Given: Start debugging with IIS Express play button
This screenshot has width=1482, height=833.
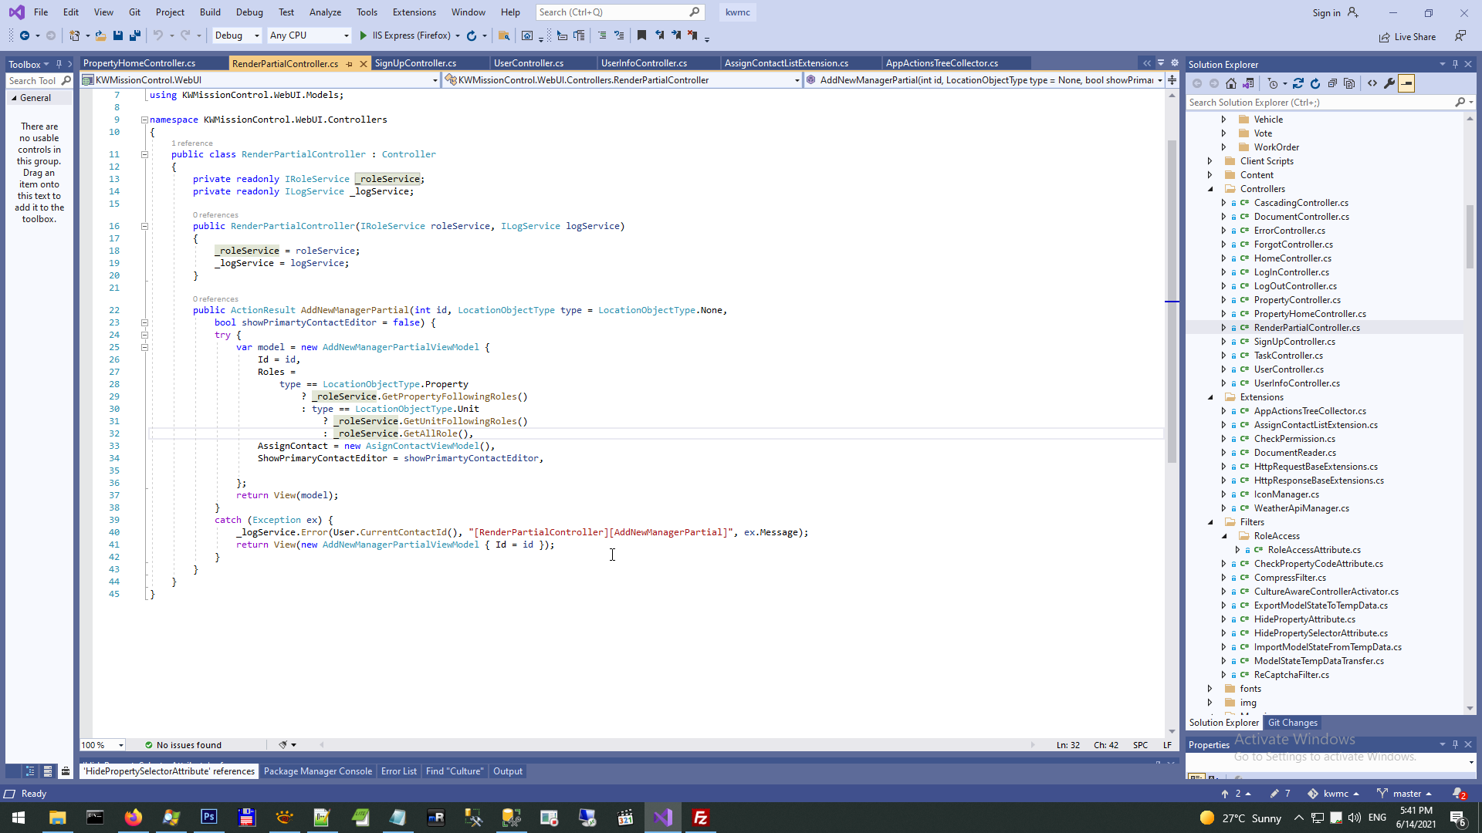Looking at the screenshot, I should (364, 35).
